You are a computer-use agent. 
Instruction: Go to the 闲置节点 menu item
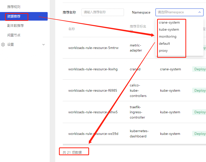pyautogui.click(x=14, y=35)
